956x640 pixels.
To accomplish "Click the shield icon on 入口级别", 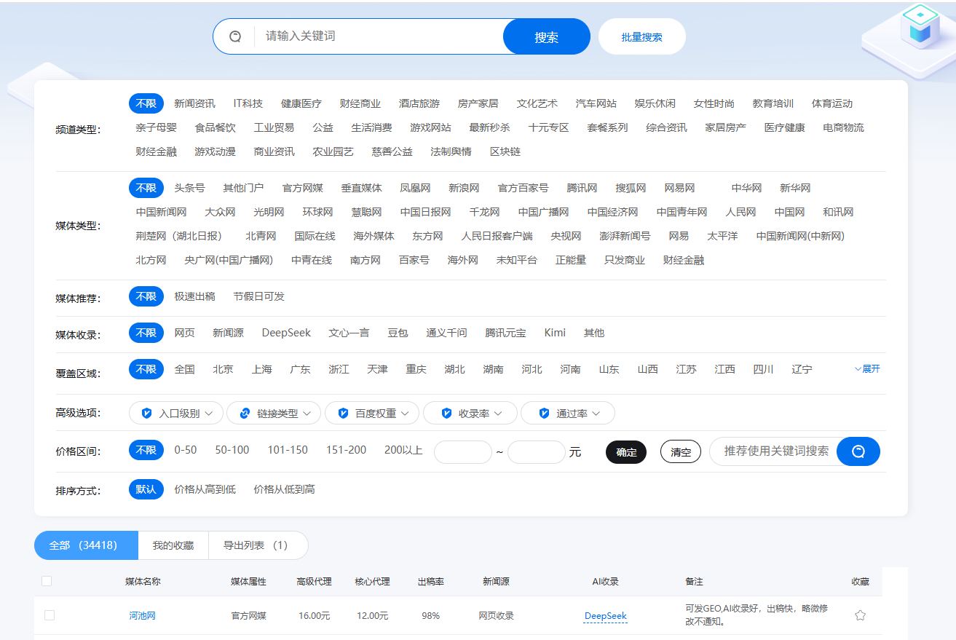I will 147,413.
